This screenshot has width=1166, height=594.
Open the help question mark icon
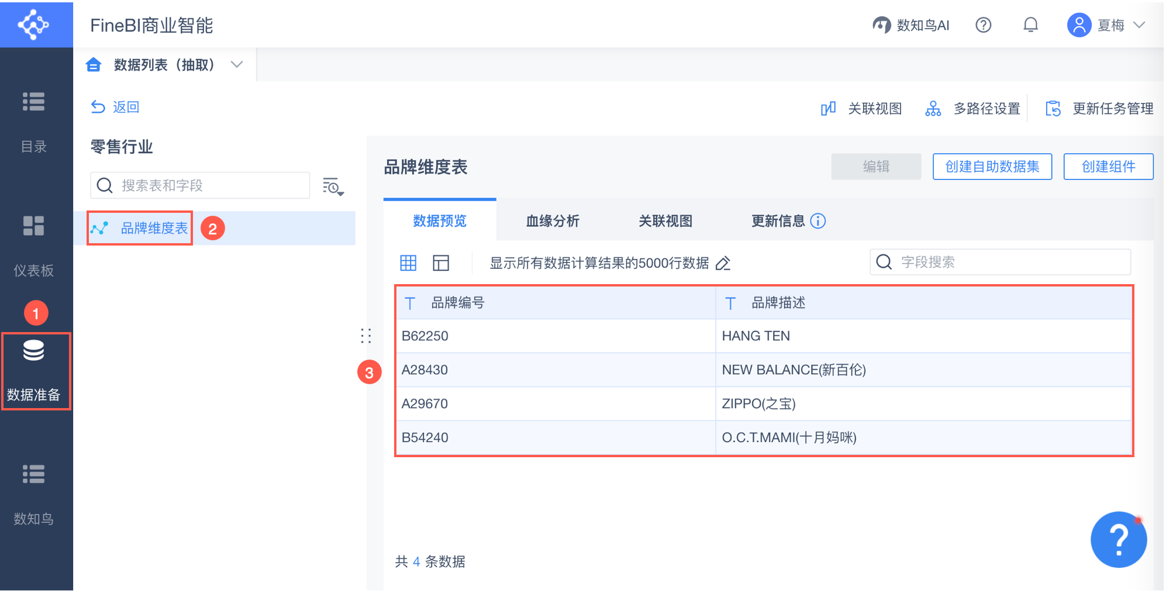(984, 25)
